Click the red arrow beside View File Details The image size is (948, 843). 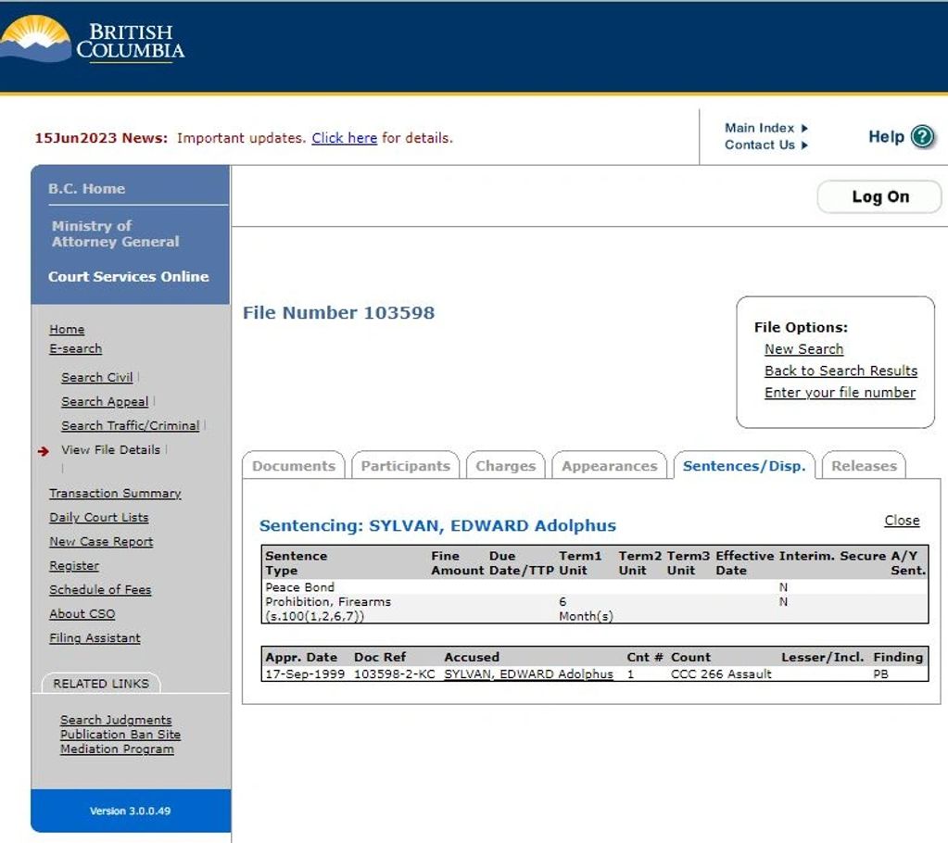point(44,451)
